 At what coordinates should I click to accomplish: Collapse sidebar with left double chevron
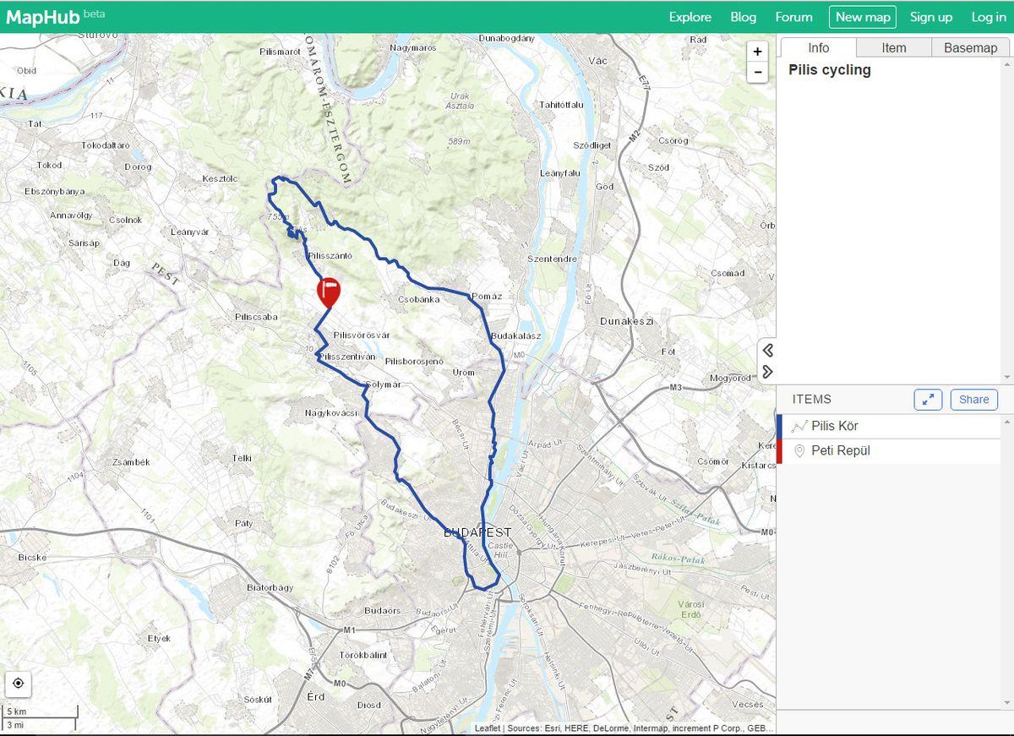coord(767,350)
